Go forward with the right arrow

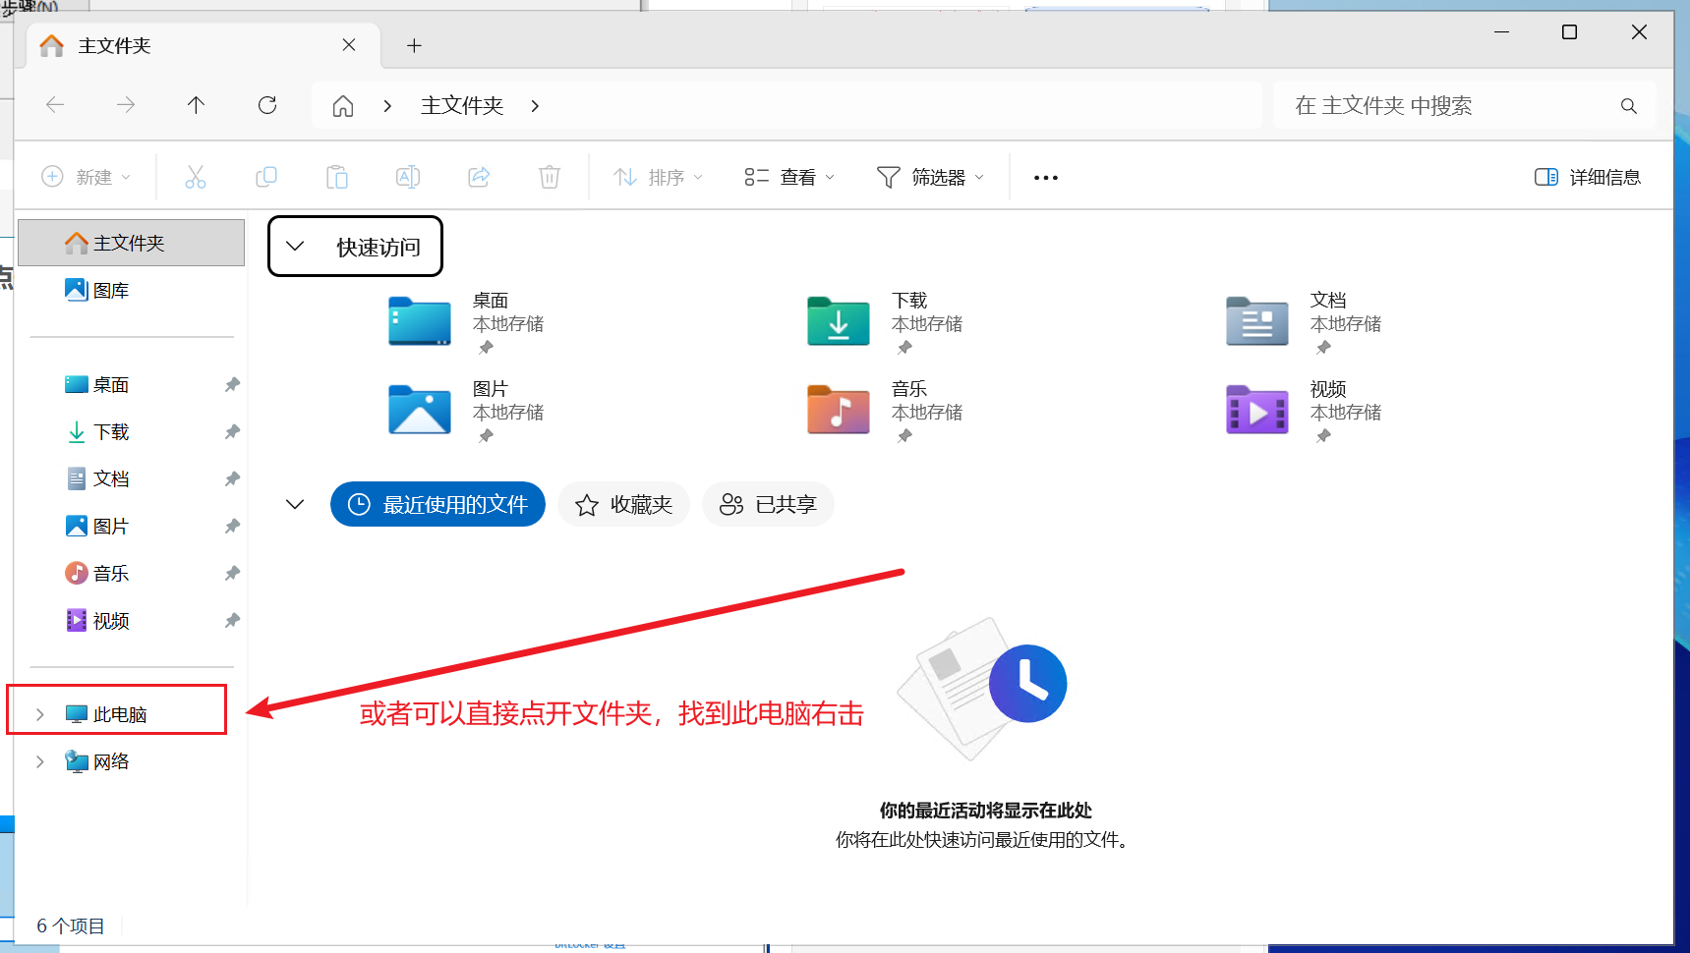pos(126,105)
